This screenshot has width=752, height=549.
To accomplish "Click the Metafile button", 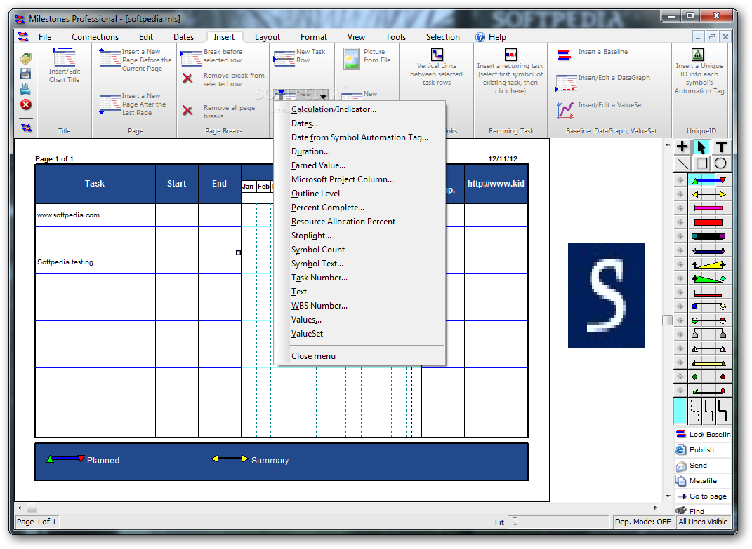I will tap(703, 480).
